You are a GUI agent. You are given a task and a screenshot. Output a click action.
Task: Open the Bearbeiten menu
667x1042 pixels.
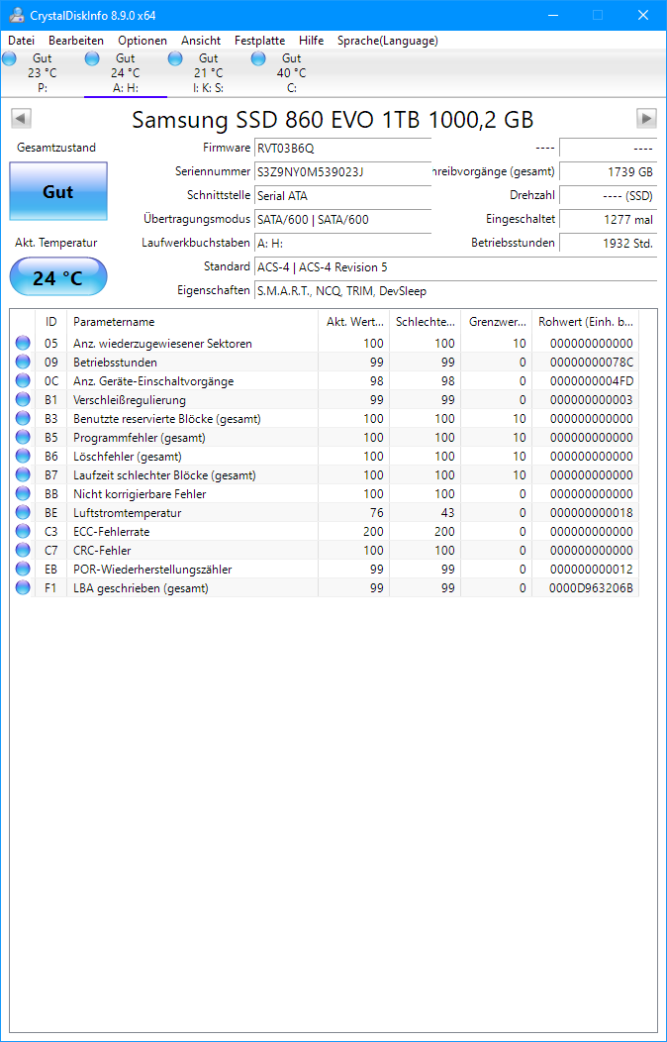[76, 41]
